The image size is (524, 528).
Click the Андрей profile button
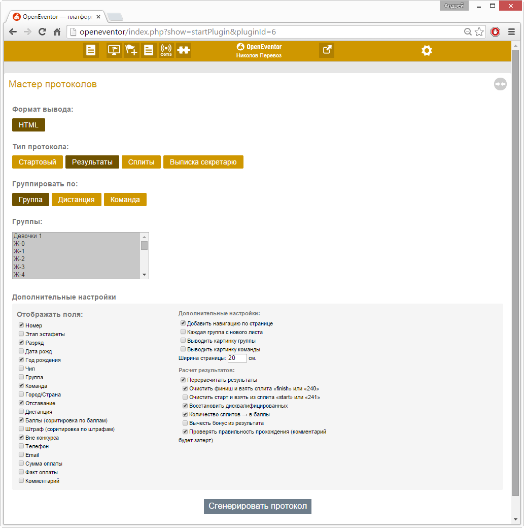(454, 6)
